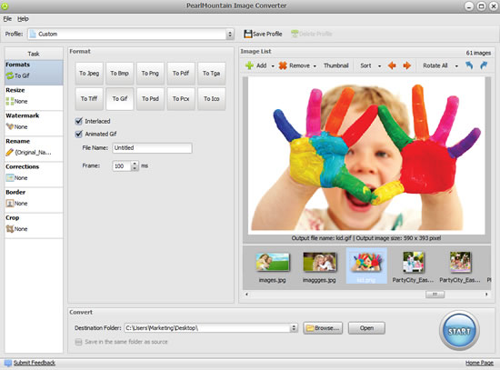
Task: Click the Delete Profile trash icon
Action: point(295,34)
